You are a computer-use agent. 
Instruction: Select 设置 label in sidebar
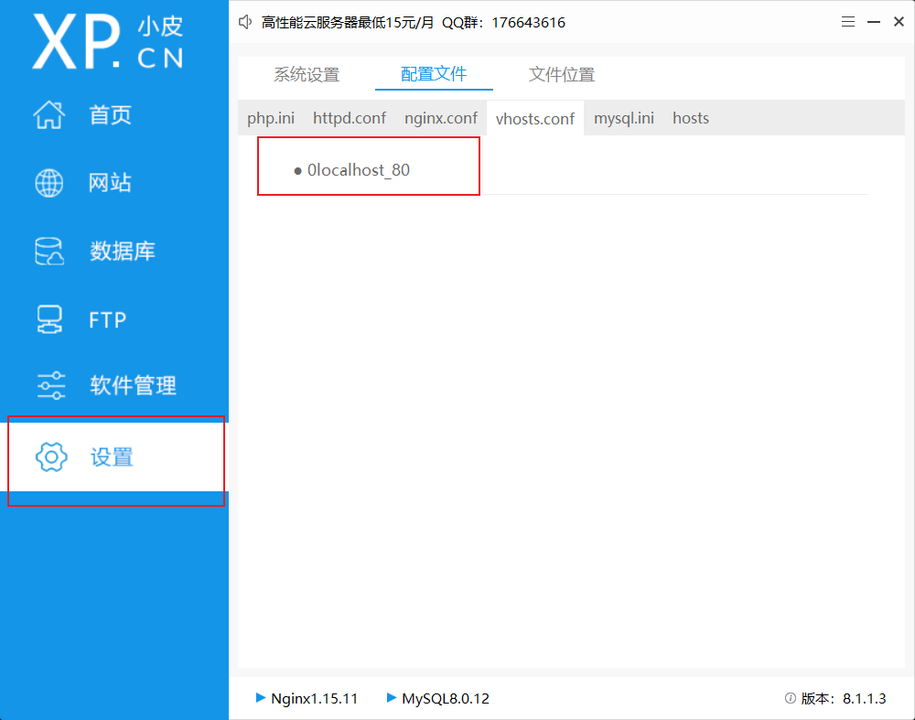click(112, 457)
